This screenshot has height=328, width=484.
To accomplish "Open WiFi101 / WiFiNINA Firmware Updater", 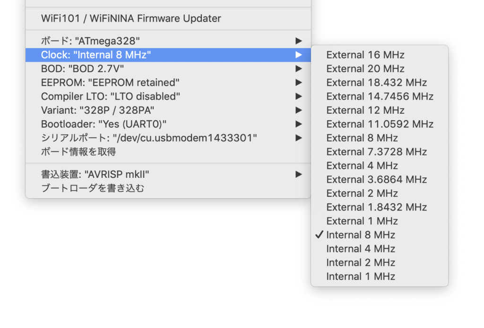I will [131, 19].
